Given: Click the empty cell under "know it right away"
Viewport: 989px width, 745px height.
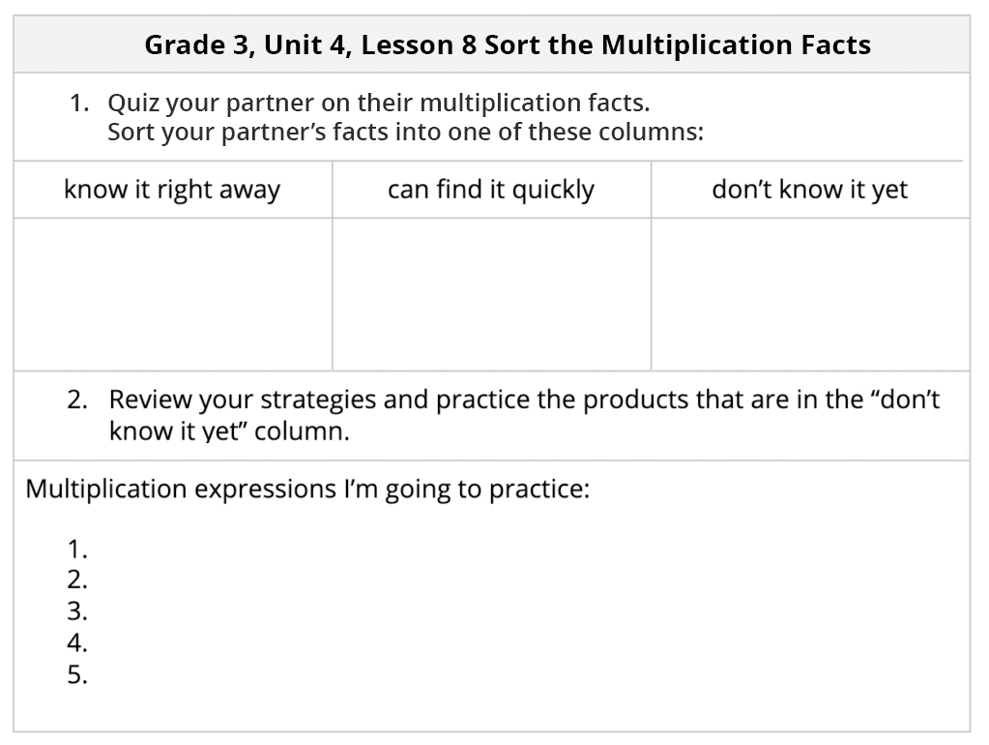Looking at the screenshot, I should point(172,293).
